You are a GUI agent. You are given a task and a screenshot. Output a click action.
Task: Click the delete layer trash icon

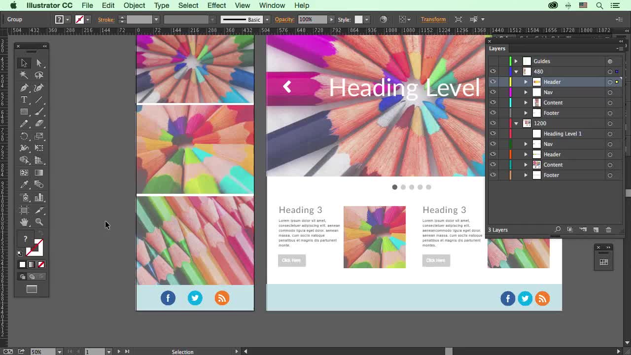[608, 230]
